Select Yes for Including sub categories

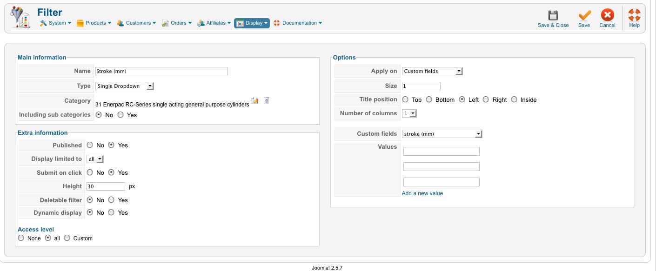point(120,115)
